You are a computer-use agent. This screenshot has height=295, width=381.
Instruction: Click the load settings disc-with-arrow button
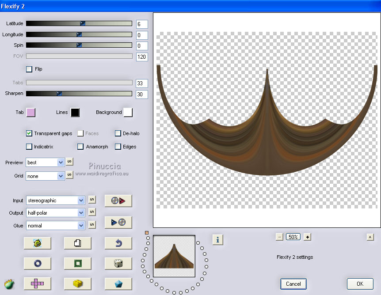tap(118, 200)
